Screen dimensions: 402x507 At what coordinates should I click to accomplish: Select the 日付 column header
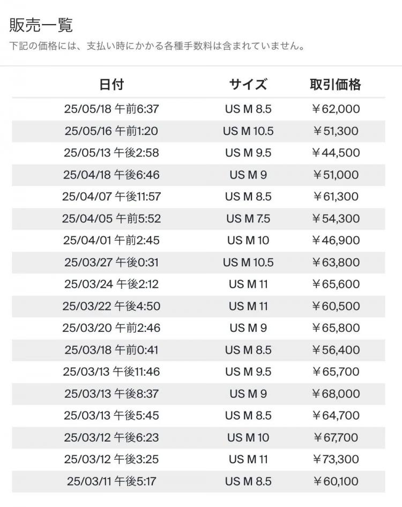tap(111, 84)
